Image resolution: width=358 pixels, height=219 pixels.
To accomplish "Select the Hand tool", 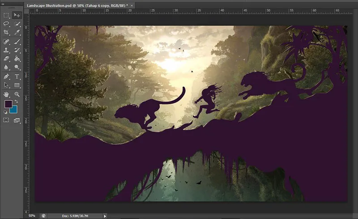I will pyautogui.click(x=6, y=94).
